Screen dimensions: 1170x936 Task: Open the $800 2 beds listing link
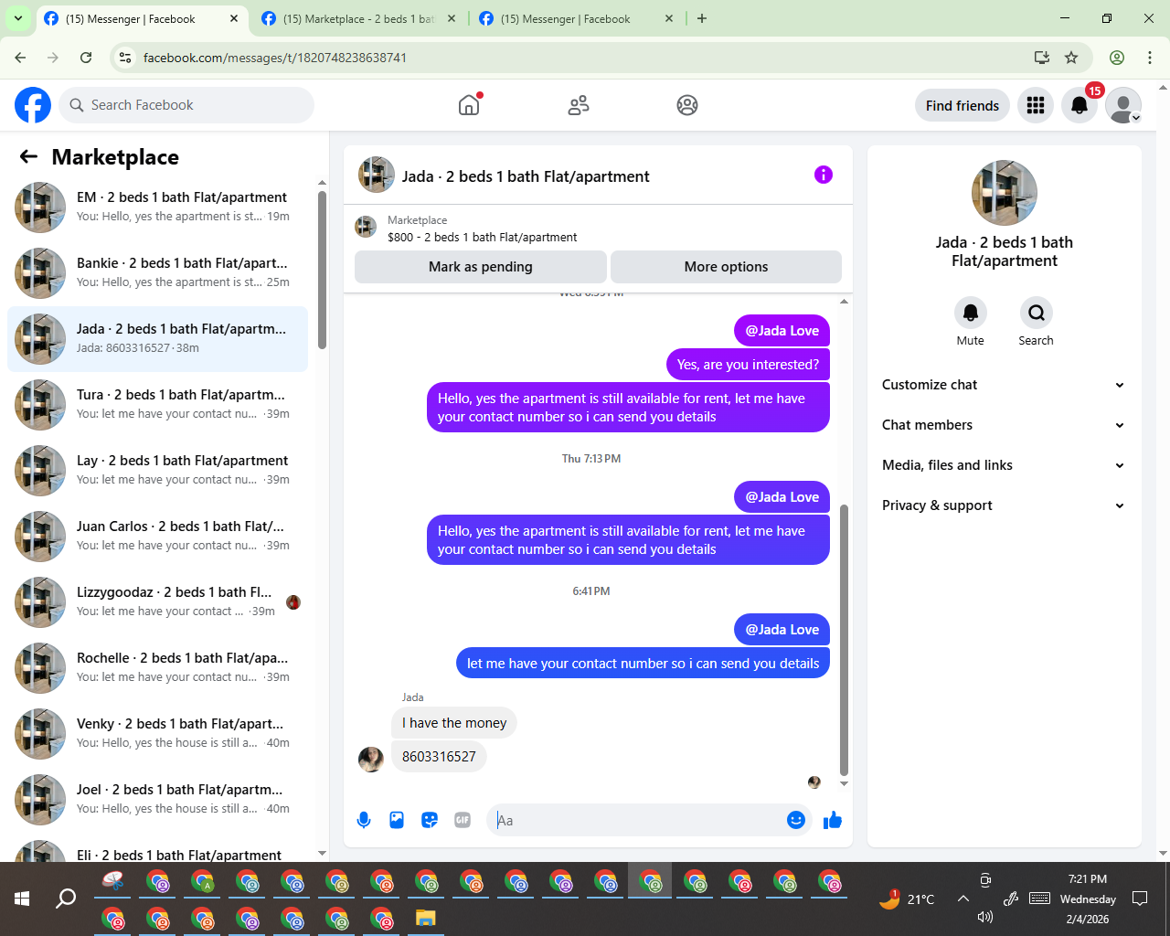point(482,237)
